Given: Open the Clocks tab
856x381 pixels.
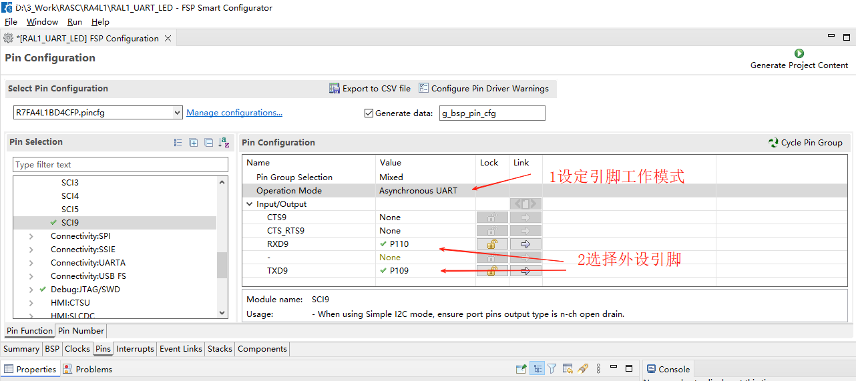Looking at the screenshot, I should pyautogui.click(x=77, y=349).
